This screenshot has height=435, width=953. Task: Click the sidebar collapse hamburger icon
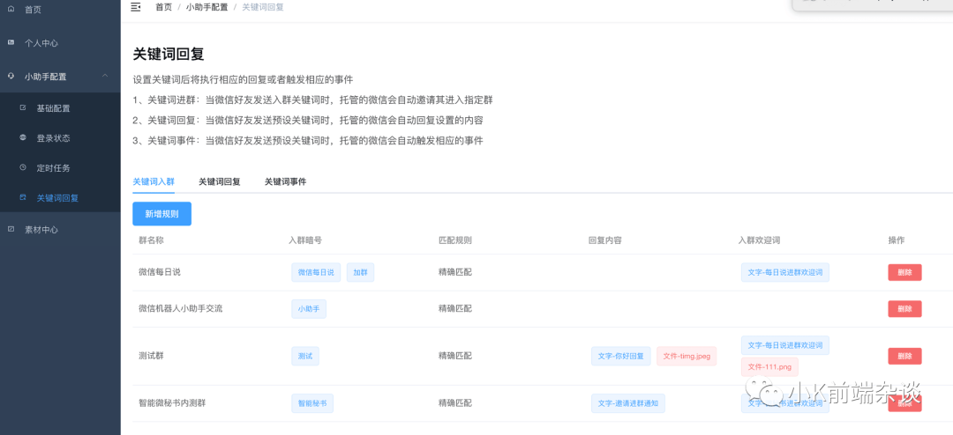[136, 7]
